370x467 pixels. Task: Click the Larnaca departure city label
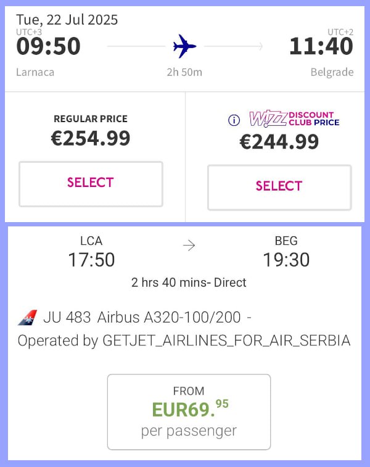click(35, 72)
